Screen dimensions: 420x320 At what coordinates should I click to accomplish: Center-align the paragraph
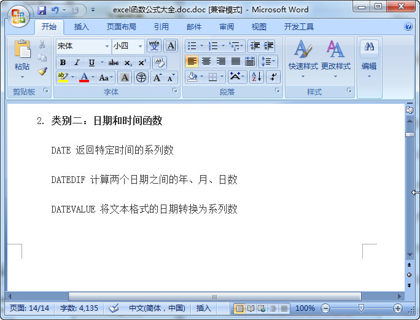click(206, 61)
